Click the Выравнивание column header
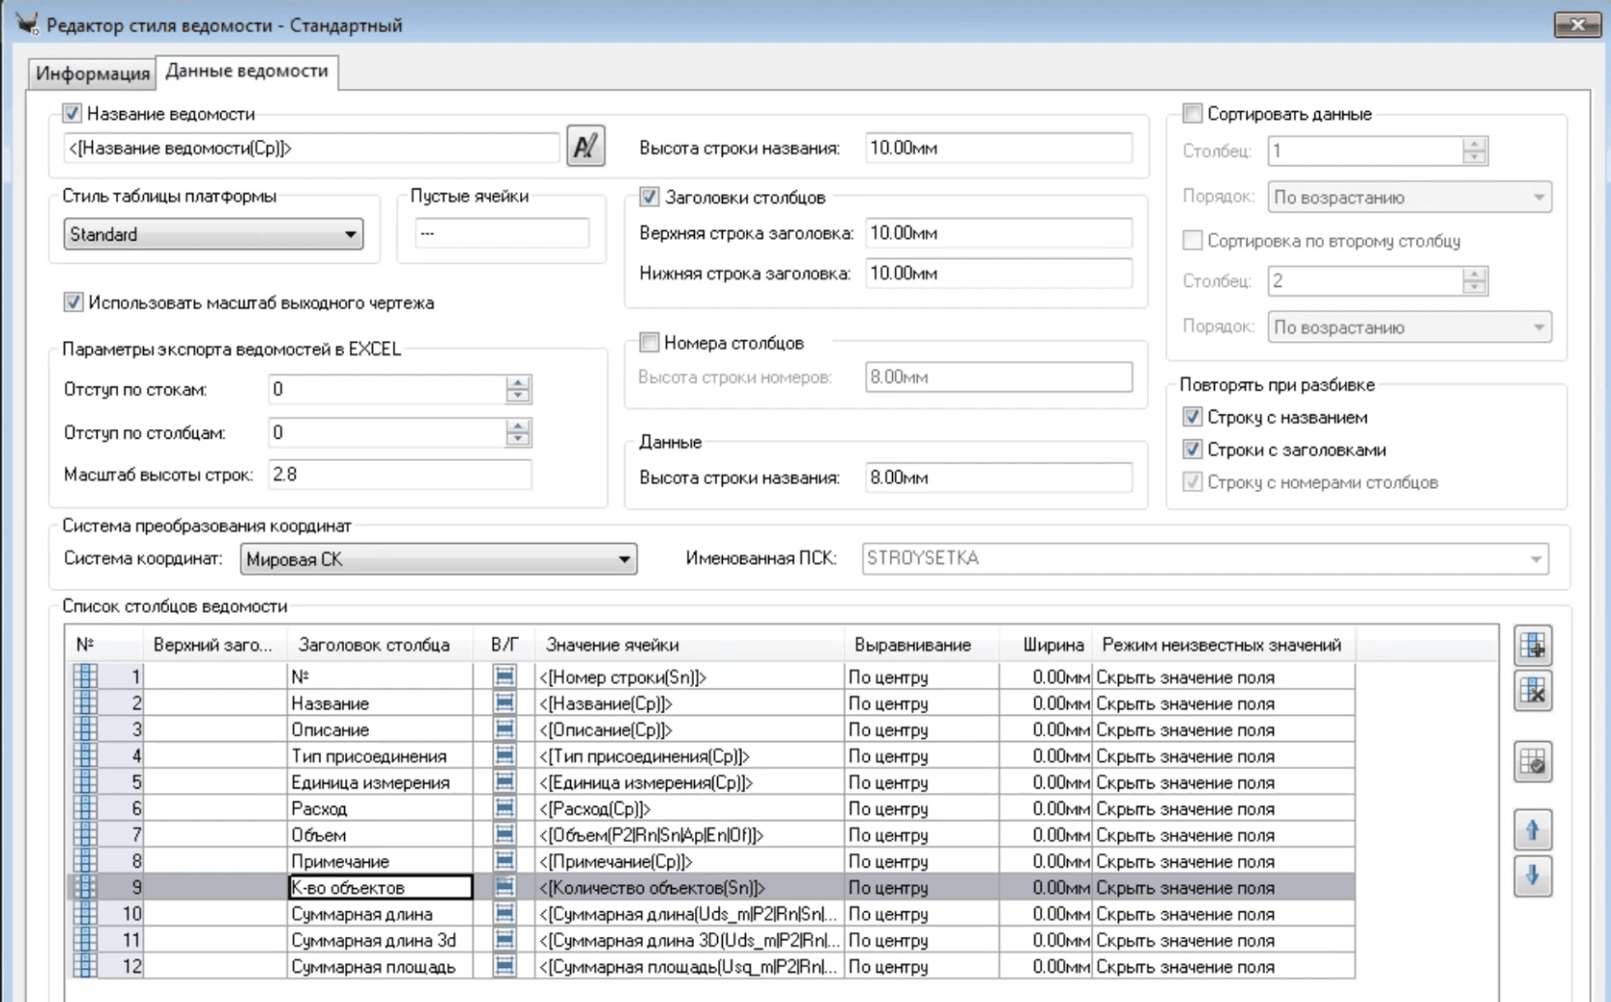 pyautogui.click(x=911, y=644)
